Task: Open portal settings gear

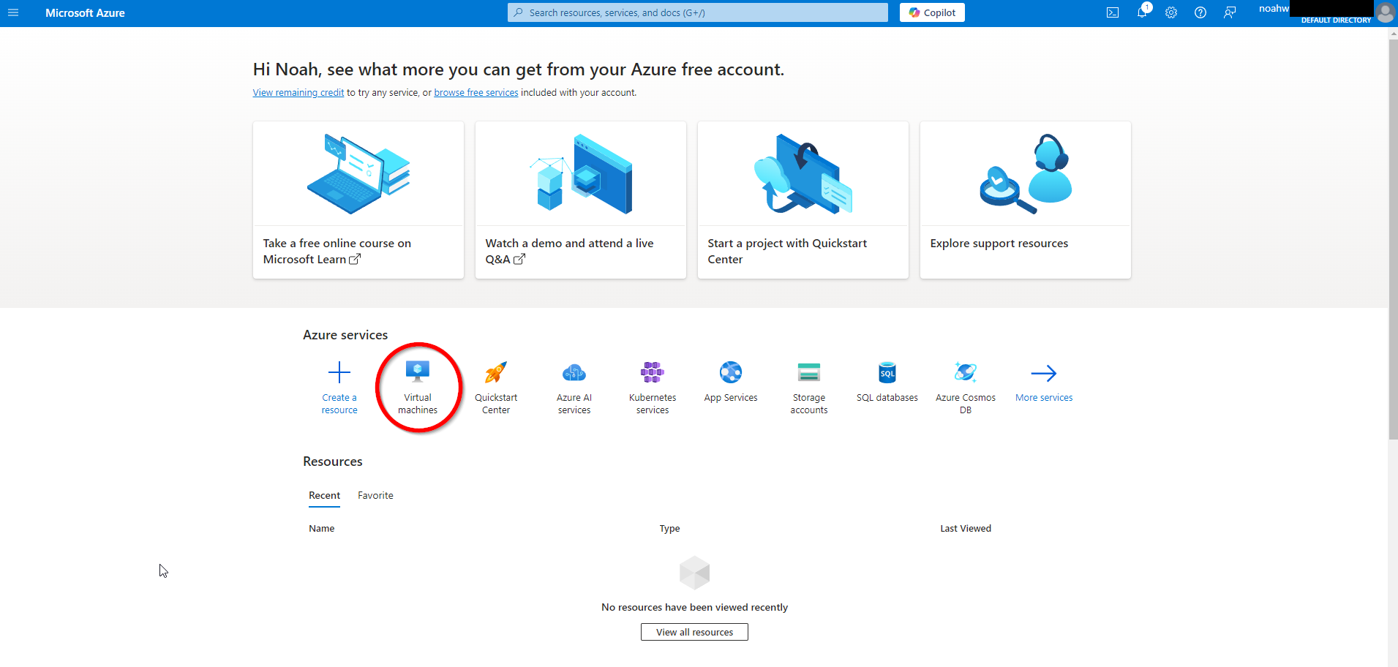Action: click(x=1171, y=12)
